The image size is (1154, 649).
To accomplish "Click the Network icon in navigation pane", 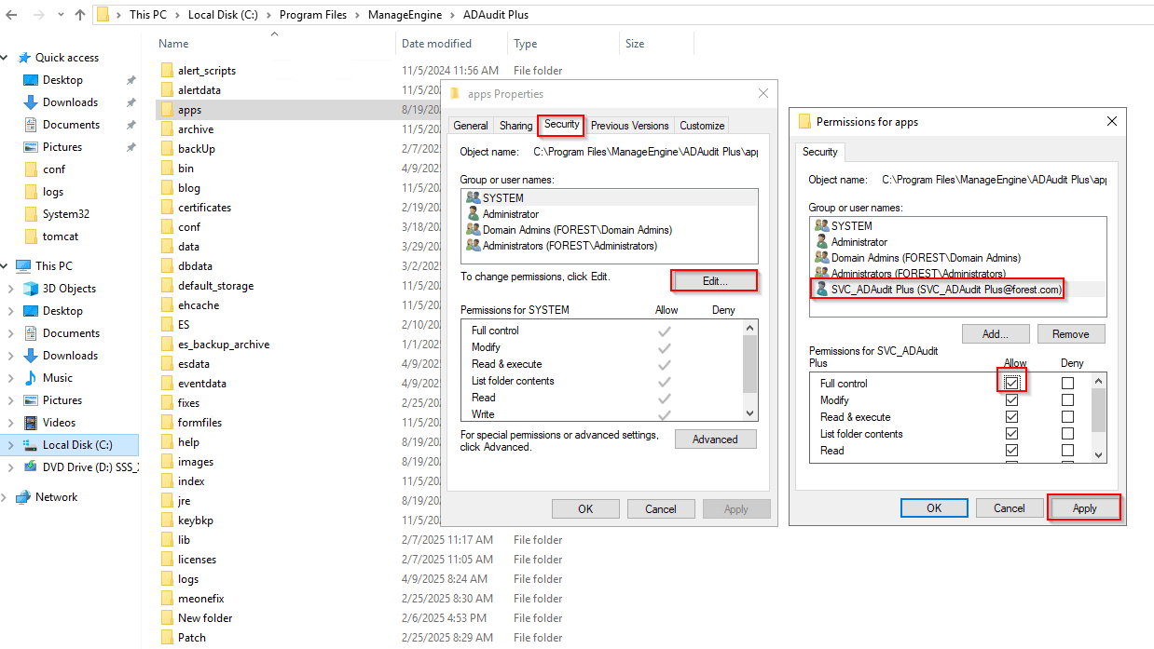I will click(x=23, y=497).
